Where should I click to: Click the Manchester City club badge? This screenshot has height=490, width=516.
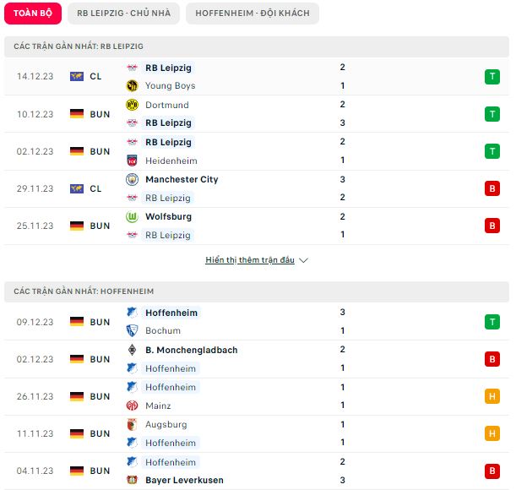click(132, 179)
